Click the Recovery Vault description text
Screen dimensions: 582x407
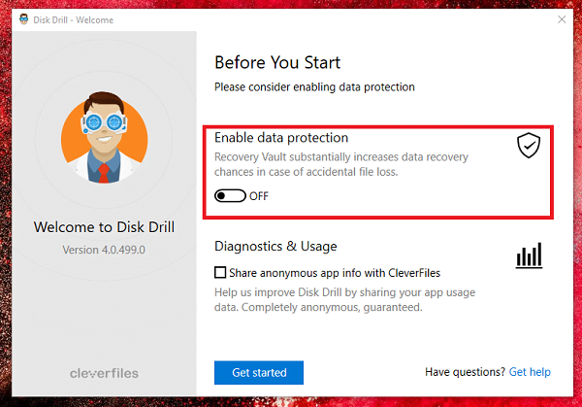tap(341, 164)
